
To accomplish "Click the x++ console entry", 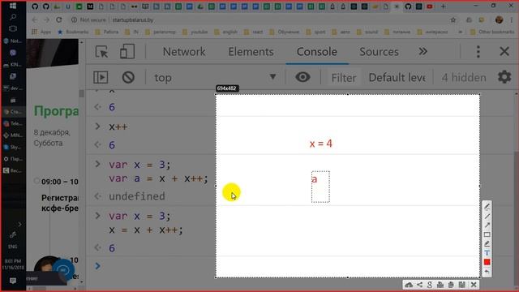I will pyautogui.click(x=118, y=127).
